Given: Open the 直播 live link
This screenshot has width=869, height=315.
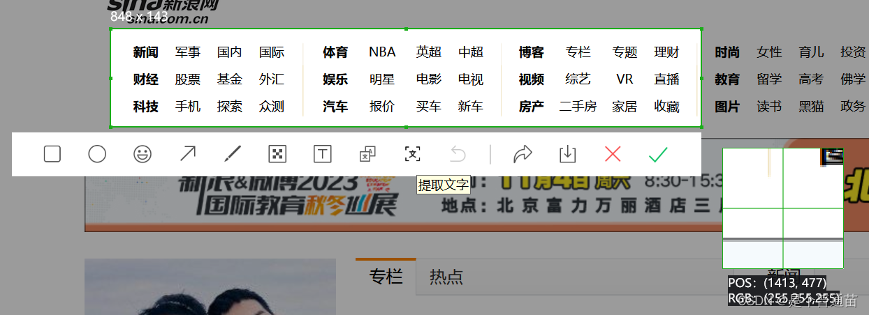Looking at the screenshot, I should tap(667, 79).
